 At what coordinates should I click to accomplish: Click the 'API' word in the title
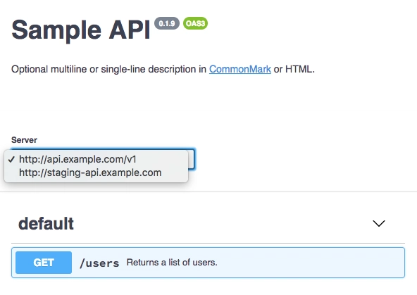[x=130, y=30]
